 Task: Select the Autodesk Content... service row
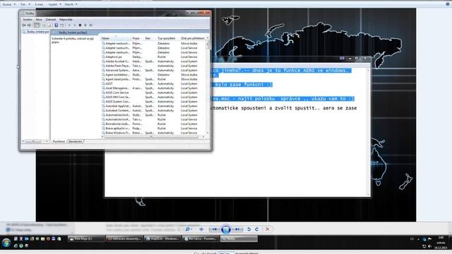click(x=153, y=111)
